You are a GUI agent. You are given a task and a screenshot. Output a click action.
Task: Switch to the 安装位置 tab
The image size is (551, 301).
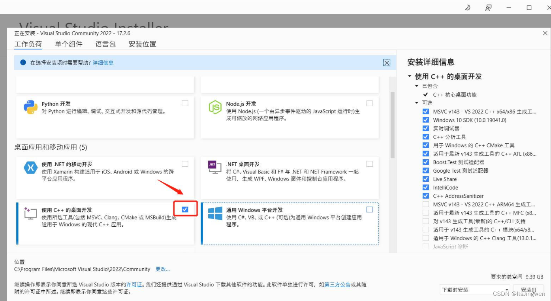point(142,44)
